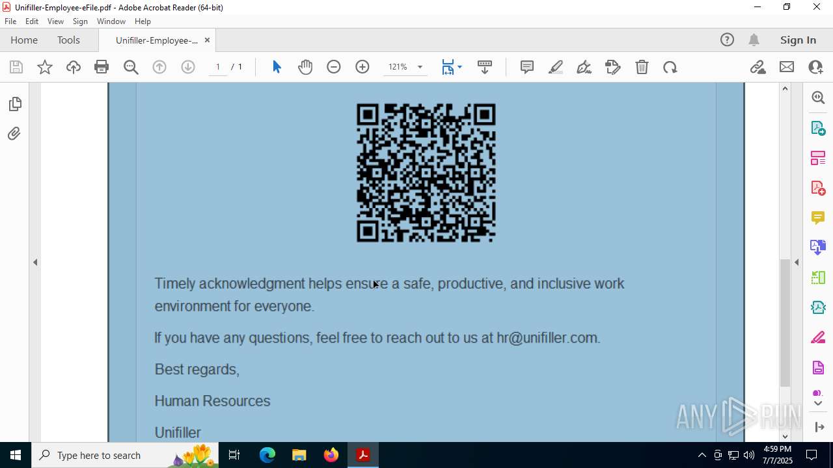Open the Sign menu

pos(80,21)
